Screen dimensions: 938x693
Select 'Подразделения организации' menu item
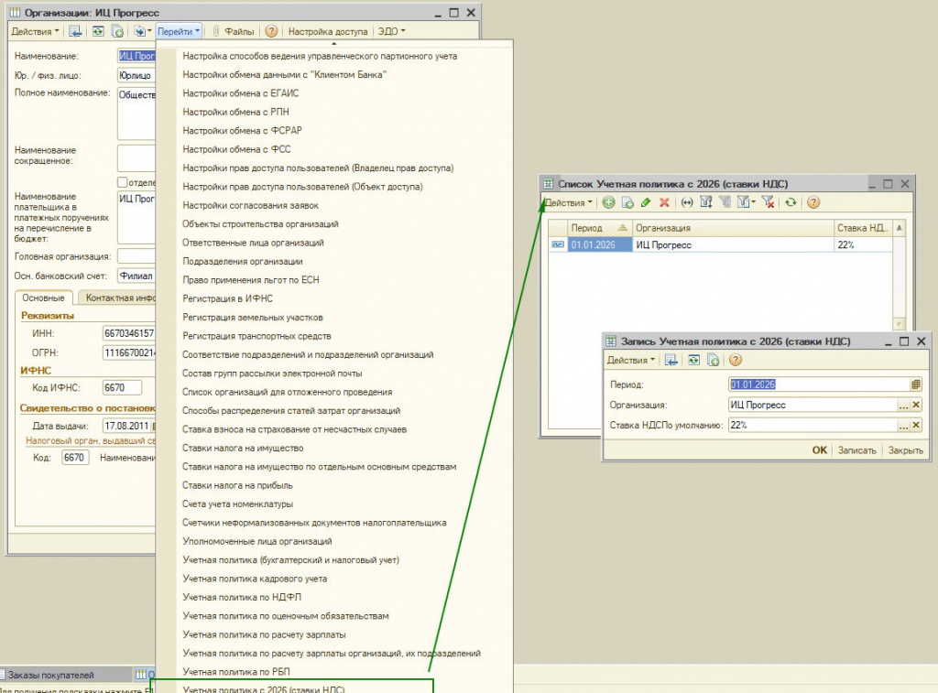[x=242, y=261]
